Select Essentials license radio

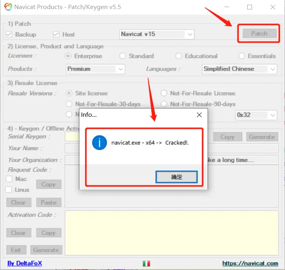(241, 56)
